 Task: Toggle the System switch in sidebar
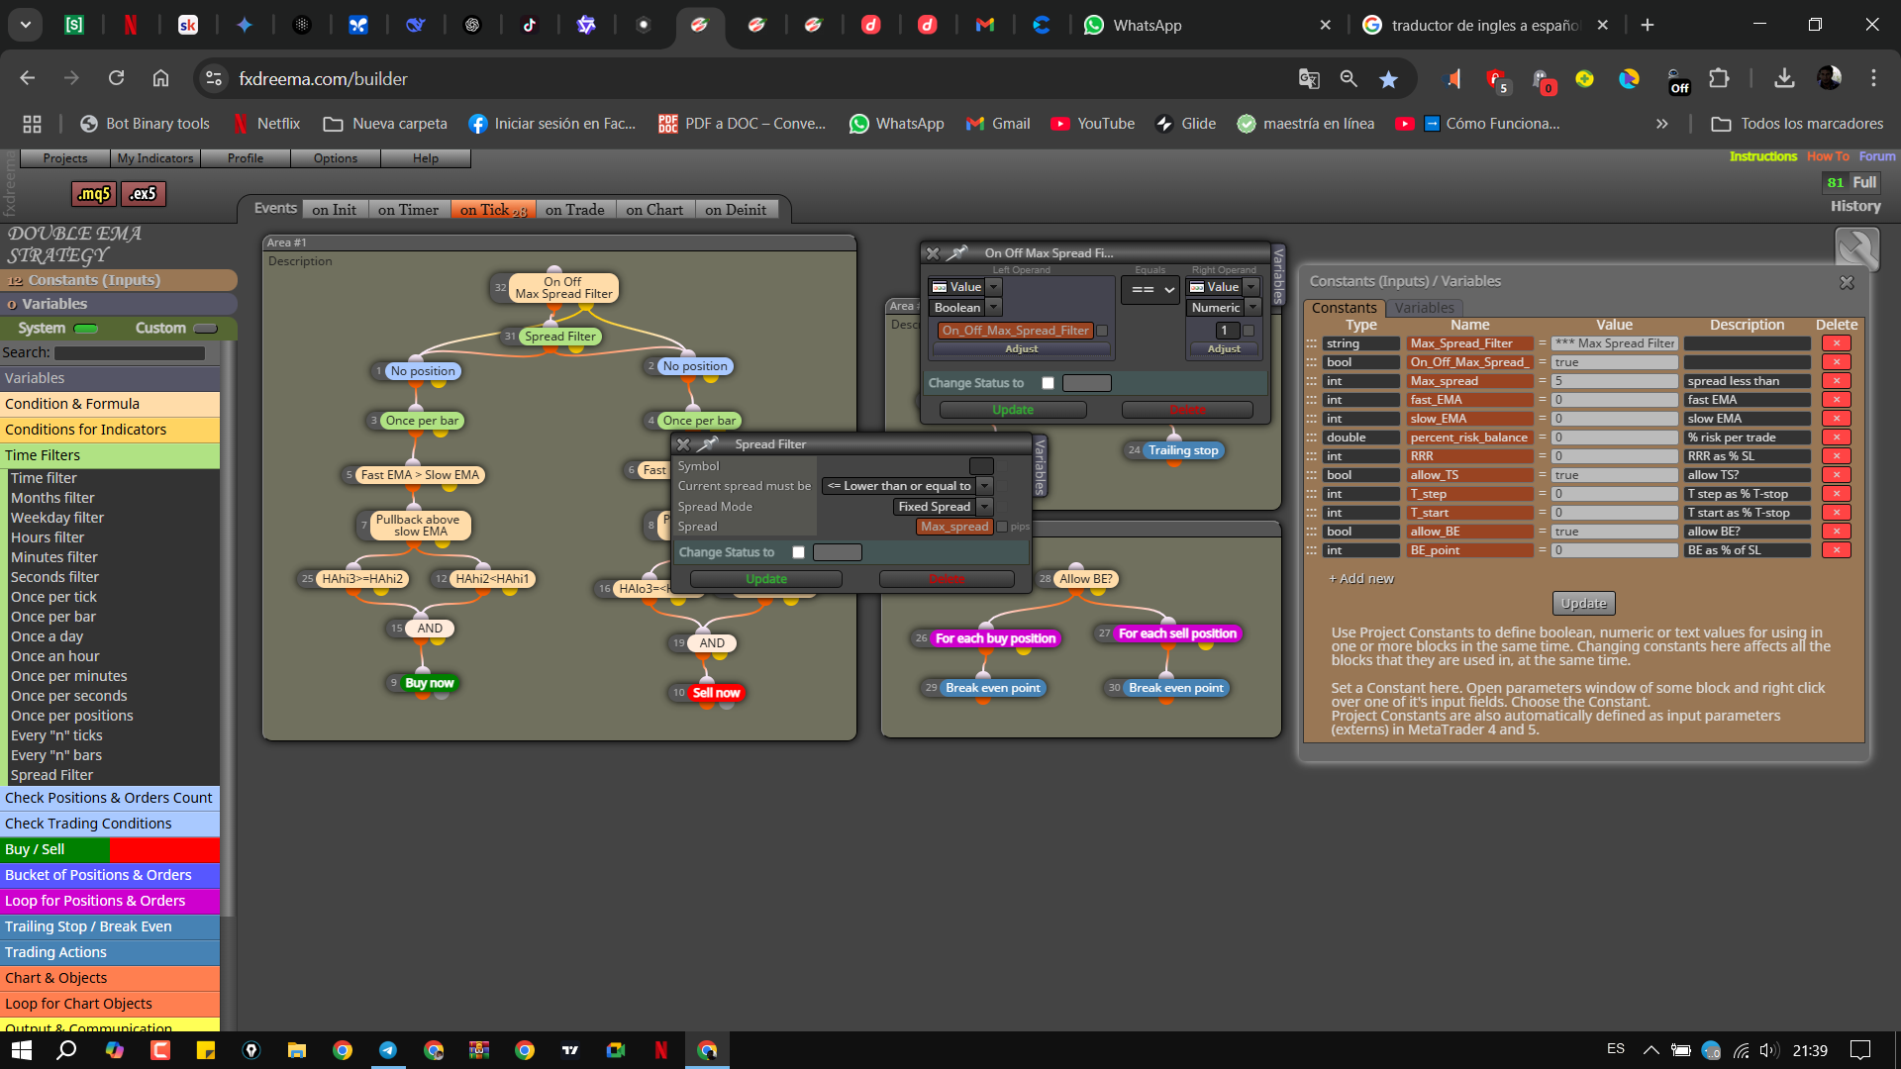pyautogui.click(x=86, y=329)
